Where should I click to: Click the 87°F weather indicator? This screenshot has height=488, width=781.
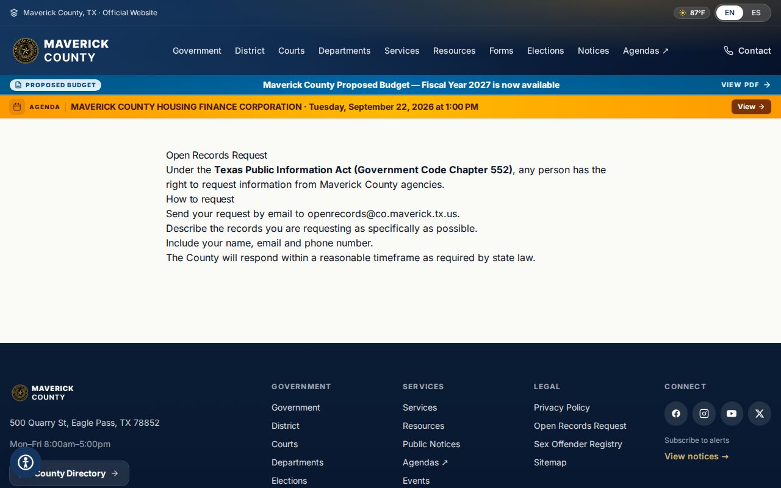pos(692,13)
